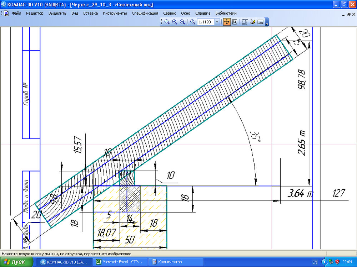Click the Справ. № title block label
This screenshot has width=357, height=267.
(26, 95)
